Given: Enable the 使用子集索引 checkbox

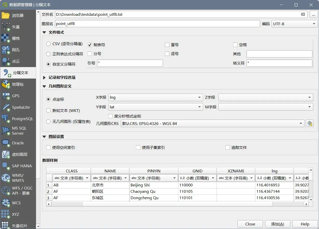Looking at the screenshot, I should [138, 147].
